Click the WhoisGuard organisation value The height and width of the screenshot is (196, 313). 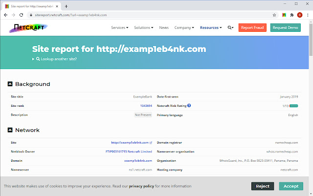tap(259, 161)
